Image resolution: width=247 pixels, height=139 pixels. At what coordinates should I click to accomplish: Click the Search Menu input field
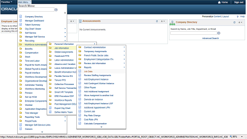click(x=36, y=10)
